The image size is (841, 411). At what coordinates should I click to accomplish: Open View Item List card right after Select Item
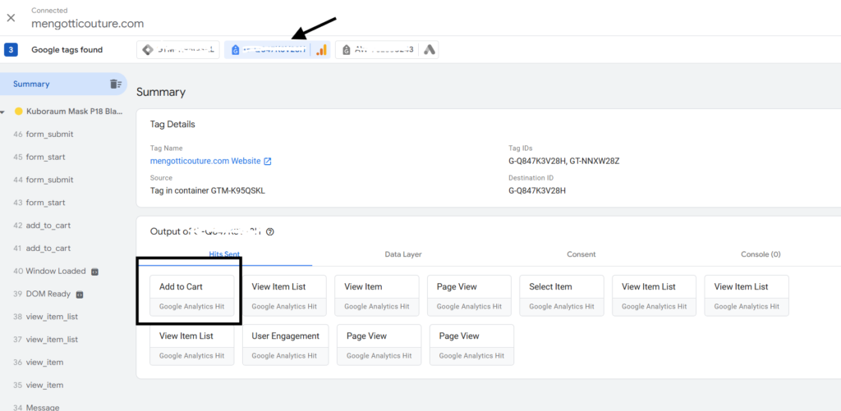655,295
